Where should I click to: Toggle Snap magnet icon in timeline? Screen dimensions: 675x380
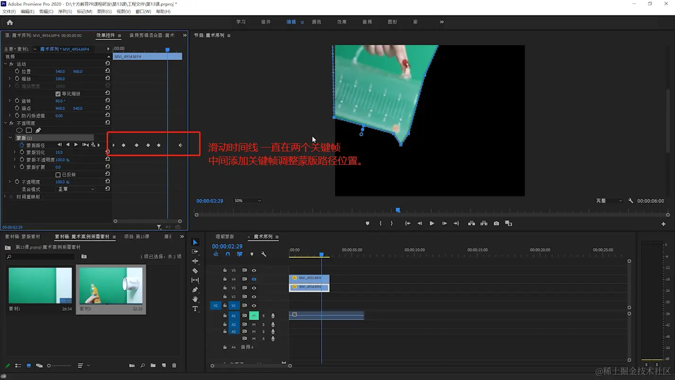point(228,254)
